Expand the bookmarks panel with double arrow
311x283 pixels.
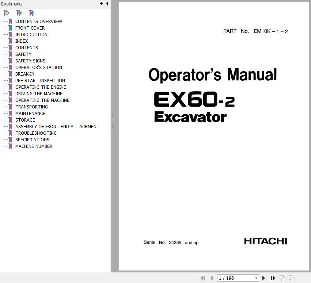(101, 4)
